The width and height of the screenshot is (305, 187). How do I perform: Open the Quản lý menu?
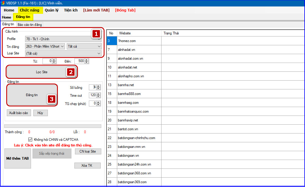click(52, 10)
